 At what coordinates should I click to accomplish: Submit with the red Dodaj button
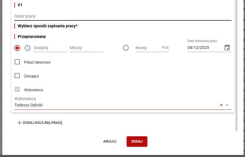[137, 141]
